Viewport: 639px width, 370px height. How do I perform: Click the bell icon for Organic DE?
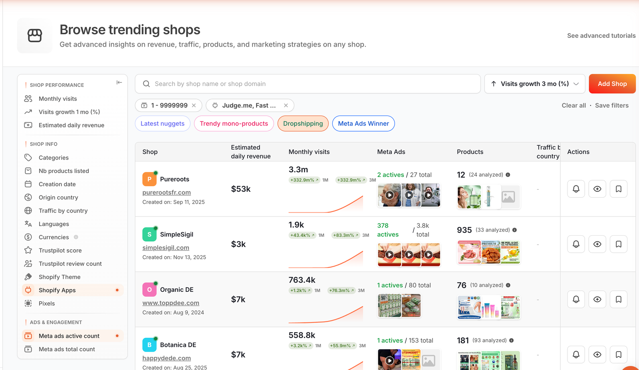click(x=576, y=299)
